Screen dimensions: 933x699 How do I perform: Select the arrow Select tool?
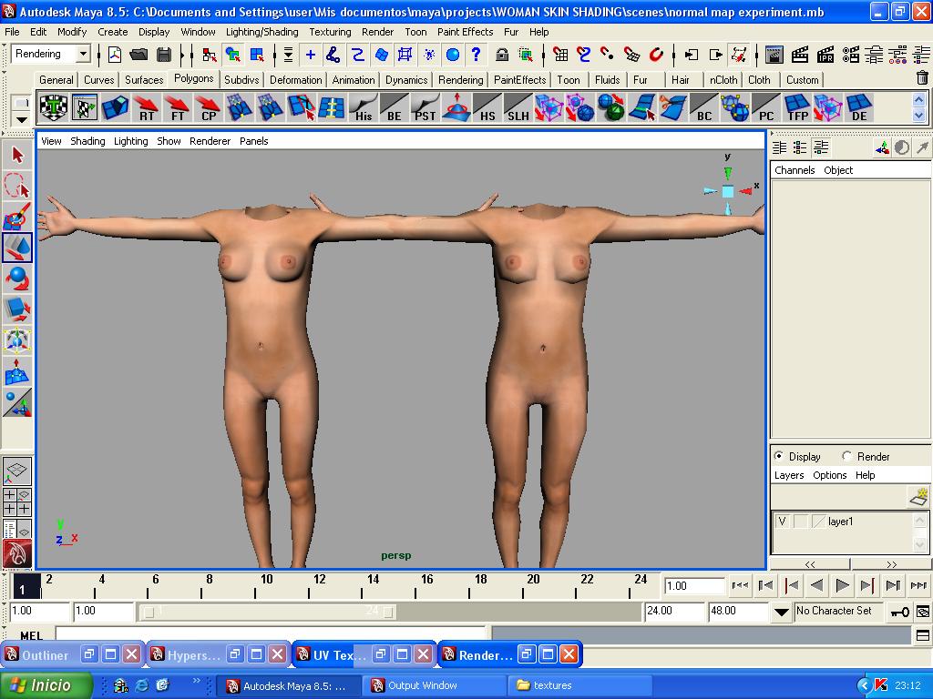coord(17,156)
